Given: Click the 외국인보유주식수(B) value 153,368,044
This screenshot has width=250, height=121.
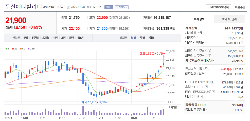Looking at the screenshot, I should tap(235, 56).
